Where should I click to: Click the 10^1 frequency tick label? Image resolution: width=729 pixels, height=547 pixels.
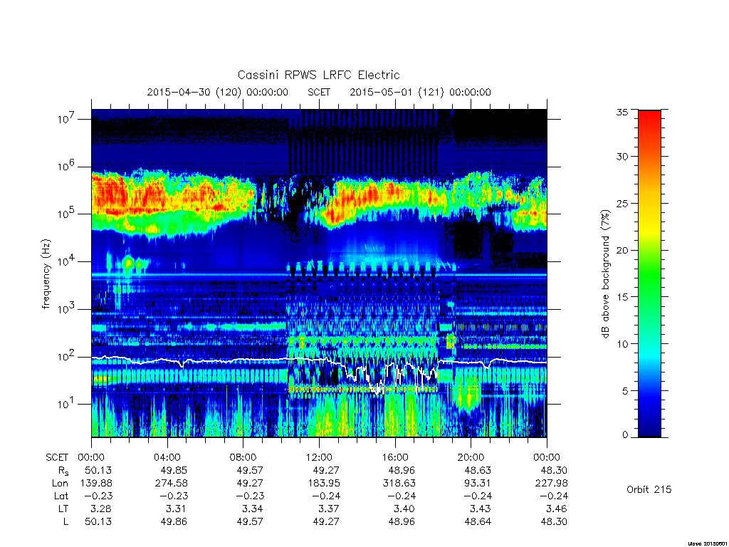tap(67, 405)
